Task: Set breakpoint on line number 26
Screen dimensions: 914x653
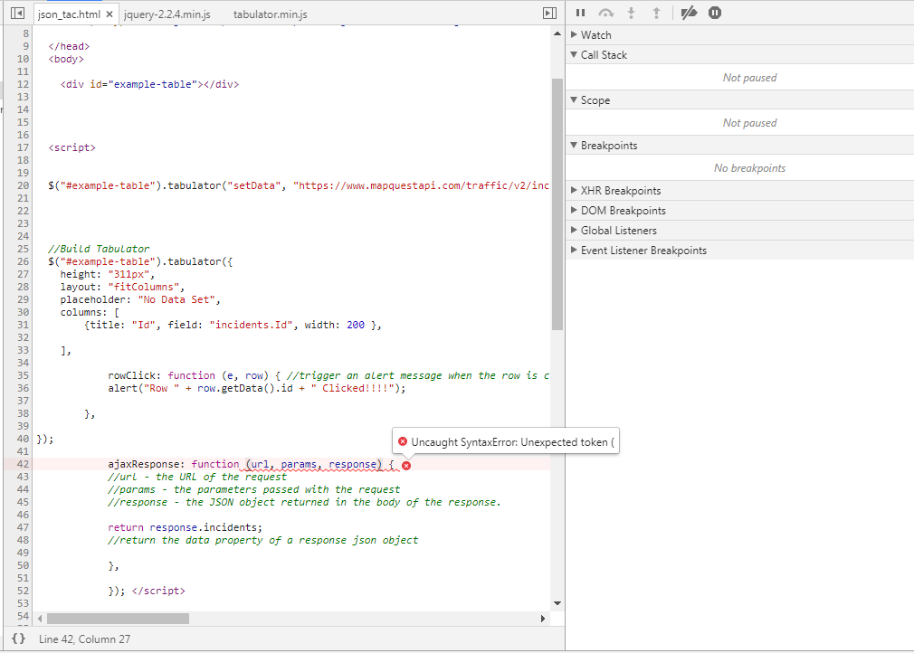Action: point(23,261)
